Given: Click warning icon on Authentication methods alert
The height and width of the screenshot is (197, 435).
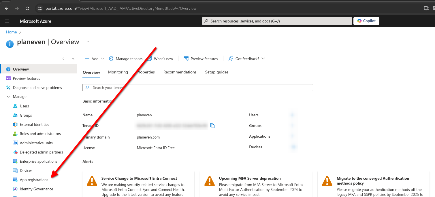Looking at the screenshot, I should (327, 181).
